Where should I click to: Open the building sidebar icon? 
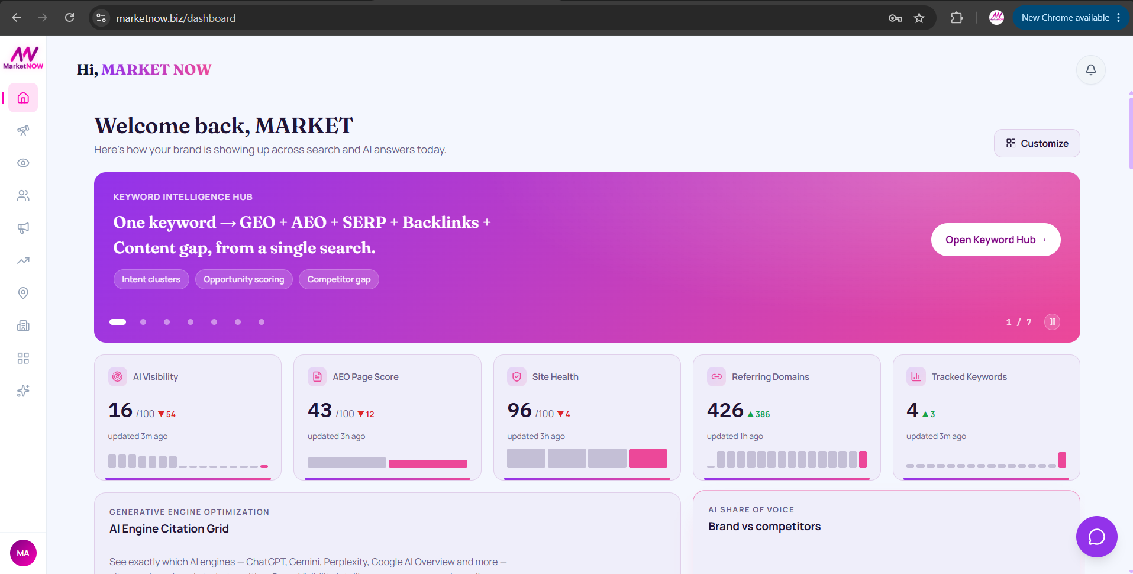23,325
